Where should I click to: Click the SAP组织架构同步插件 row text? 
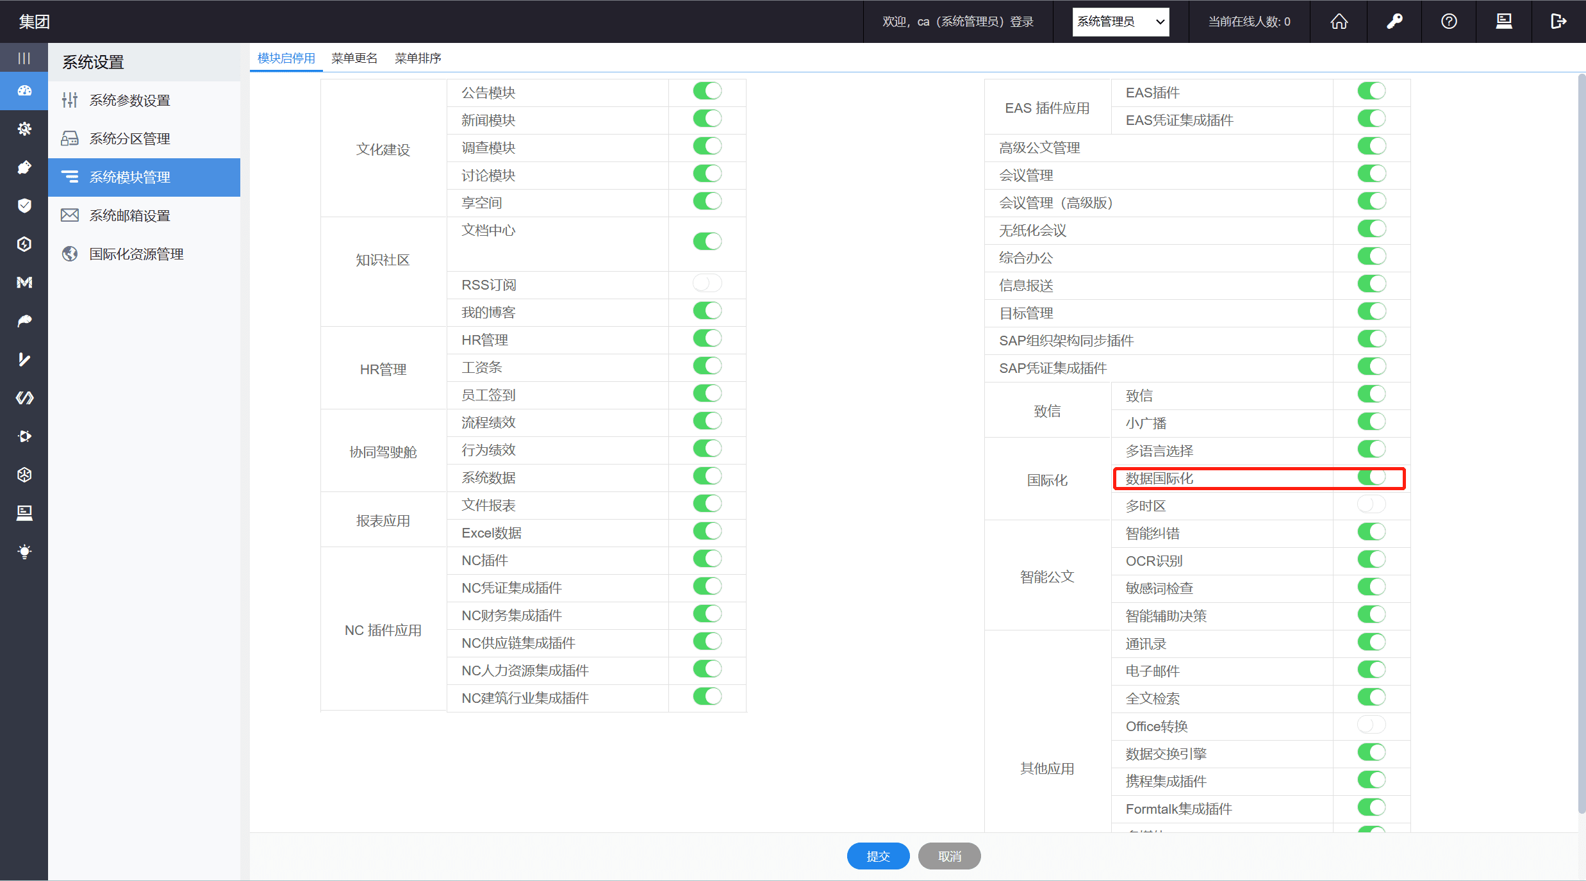point(1066,340)
